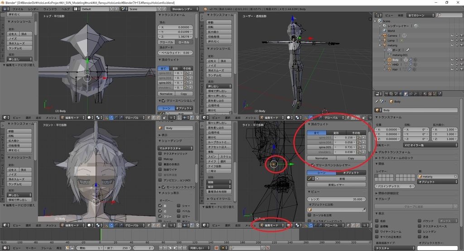
Task: Open the マーカー menu in timeline
Action: (30, 248)
